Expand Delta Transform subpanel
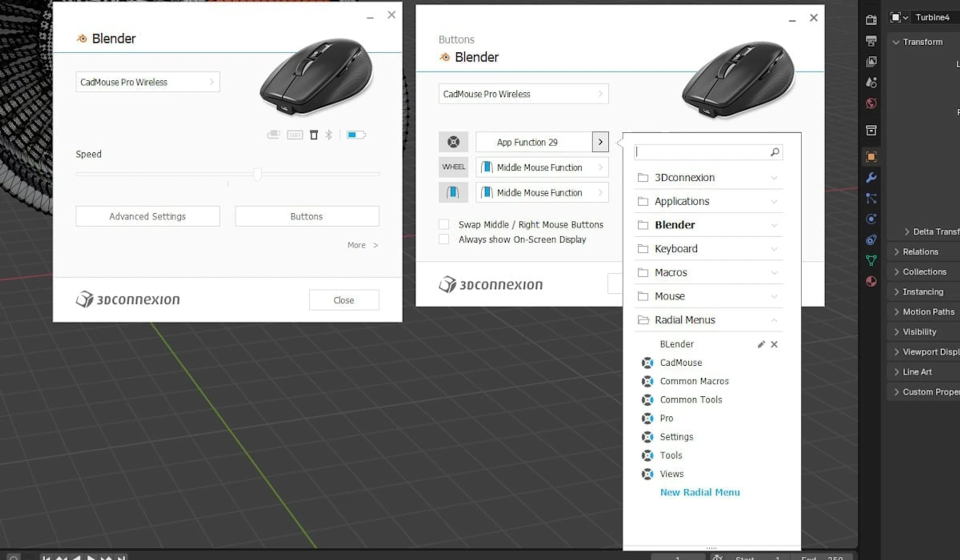 coord(931,231)
